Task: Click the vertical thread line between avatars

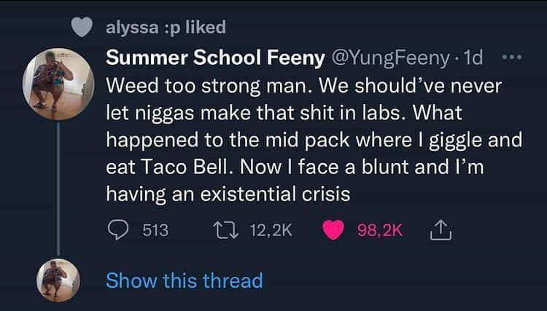Action: point(58,189)
